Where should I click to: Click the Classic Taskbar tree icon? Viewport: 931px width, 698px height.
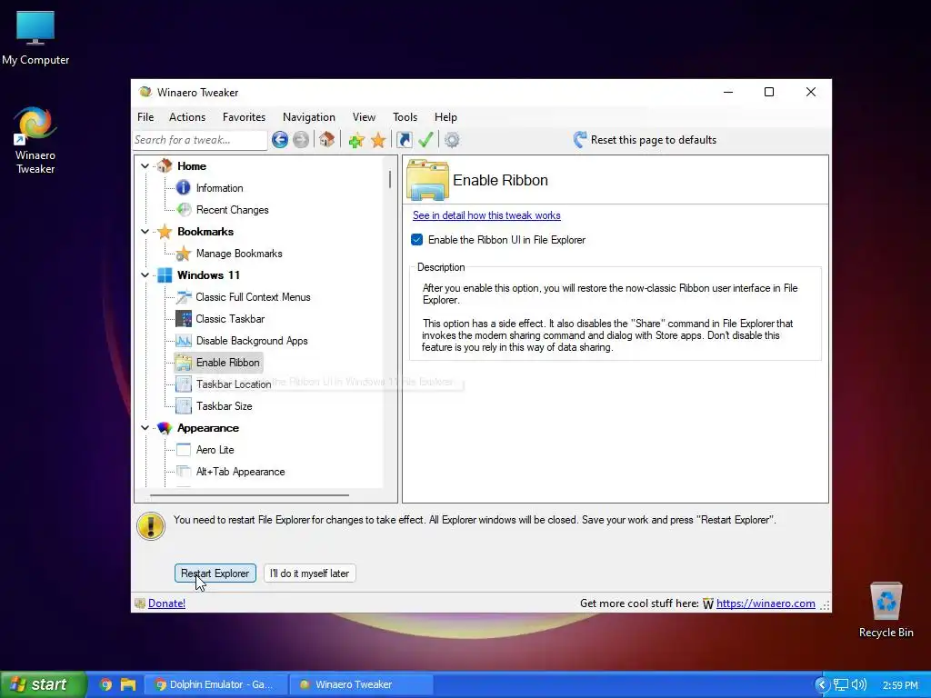184,319
